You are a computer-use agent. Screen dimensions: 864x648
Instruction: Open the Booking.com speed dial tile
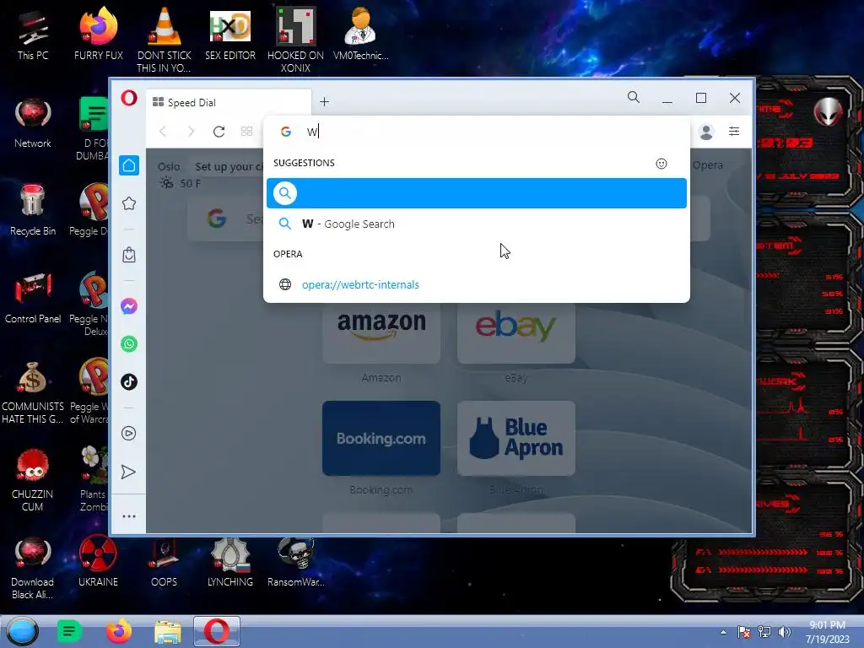[381, 438]
